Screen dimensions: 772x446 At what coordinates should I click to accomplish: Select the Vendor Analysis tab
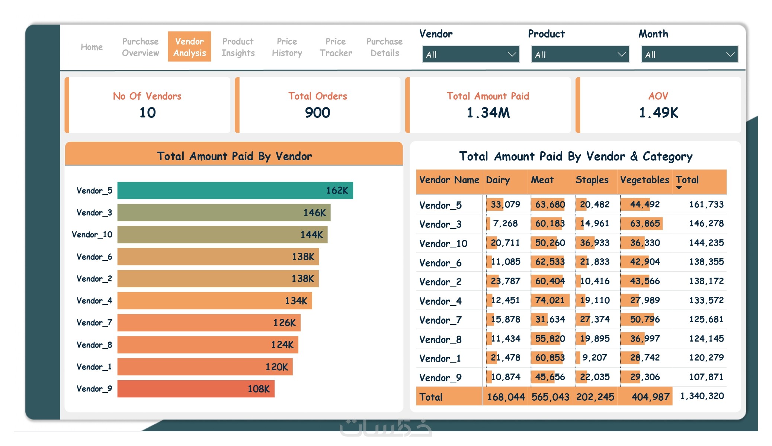click(x=189, y=47)
